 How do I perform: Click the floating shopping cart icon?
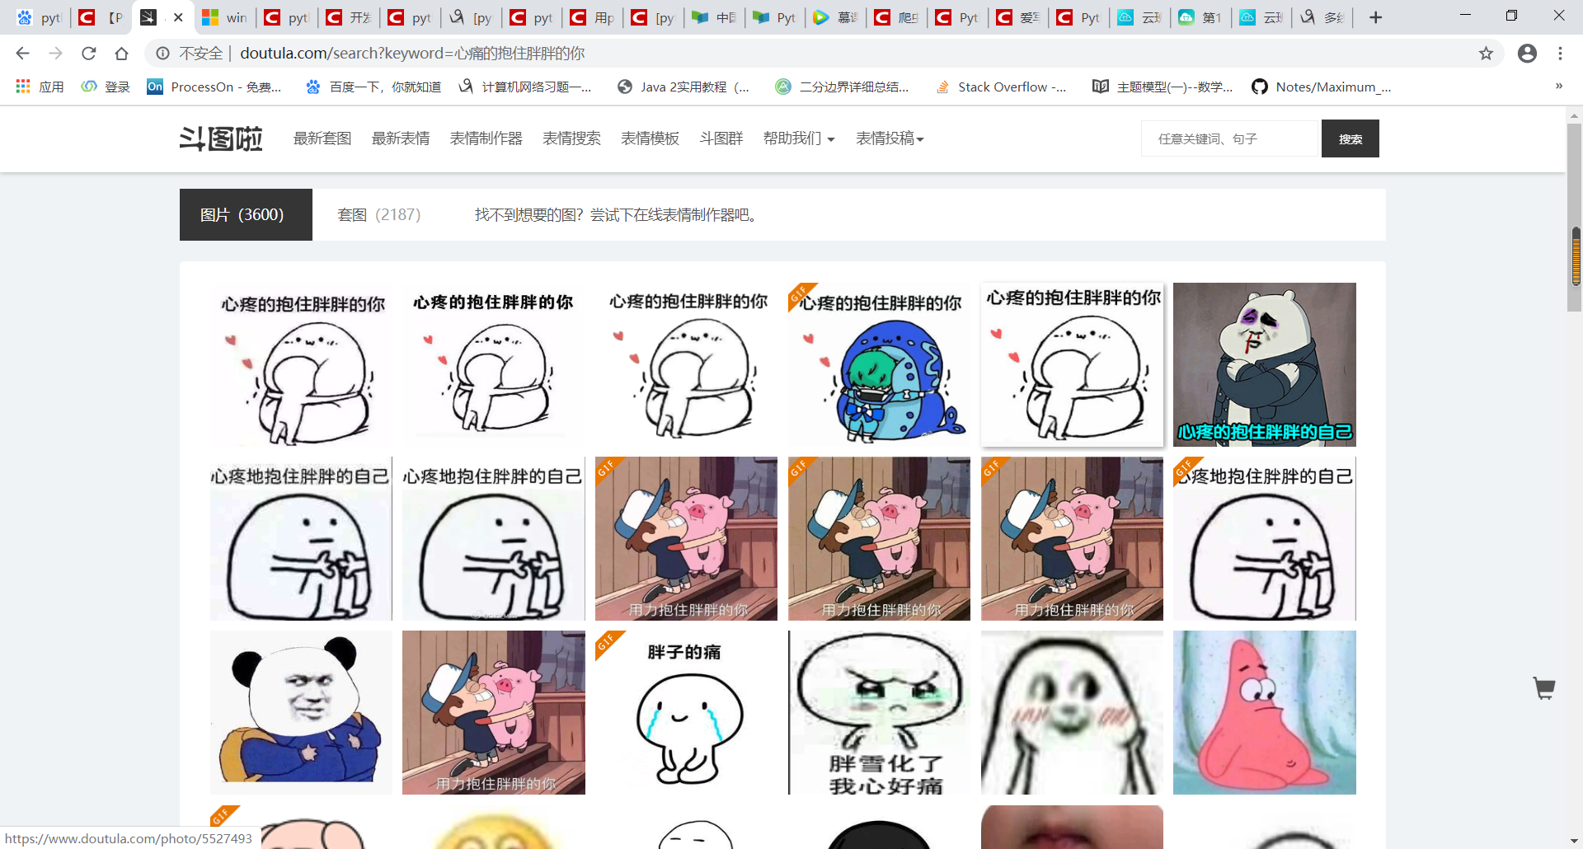point(1543,687)
